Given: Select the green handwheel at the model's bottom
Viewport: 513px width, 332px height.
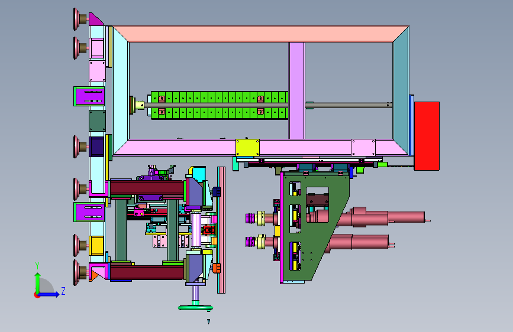Looking at the screenshot, I should click(196, 308).
